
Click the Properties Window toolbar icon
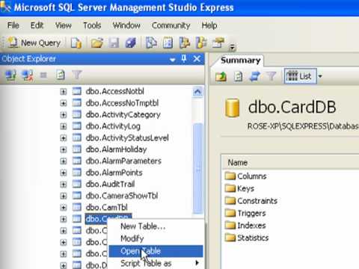218,43
